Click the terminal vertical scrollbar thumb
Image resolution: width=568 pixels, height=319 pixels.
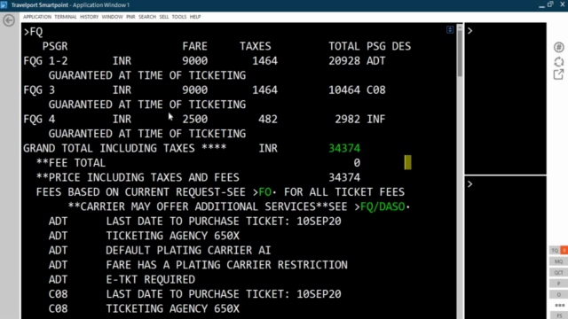460,52
